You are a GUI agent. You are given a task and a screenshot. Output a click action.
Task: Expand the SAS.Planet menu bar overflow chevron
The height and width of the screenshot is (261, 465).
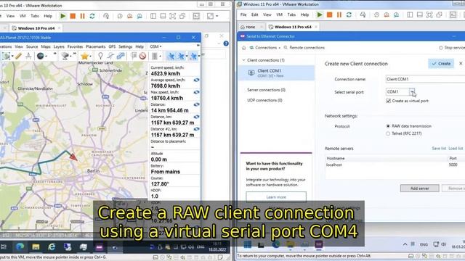tap(198, 46)
